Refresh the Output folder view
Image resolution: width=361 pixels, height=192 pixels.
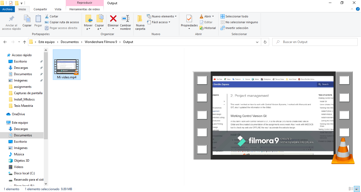265,42
